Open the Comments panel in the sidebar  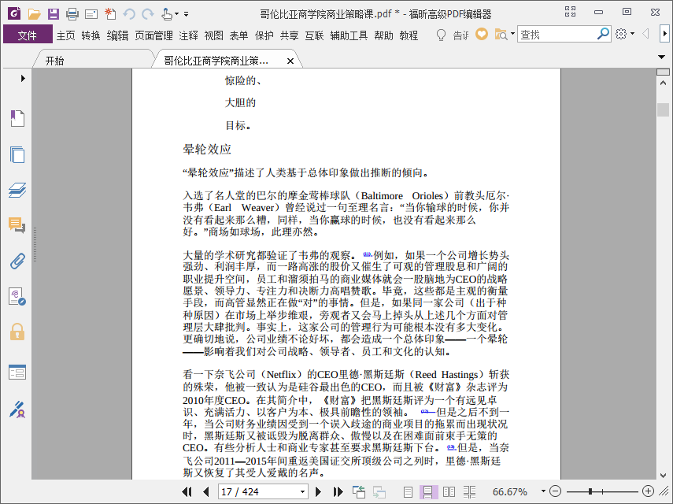pyautogui.click(x=17, y=225)
